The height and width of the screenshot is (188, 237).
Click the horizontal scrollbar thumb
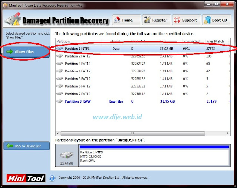point(133,133)
